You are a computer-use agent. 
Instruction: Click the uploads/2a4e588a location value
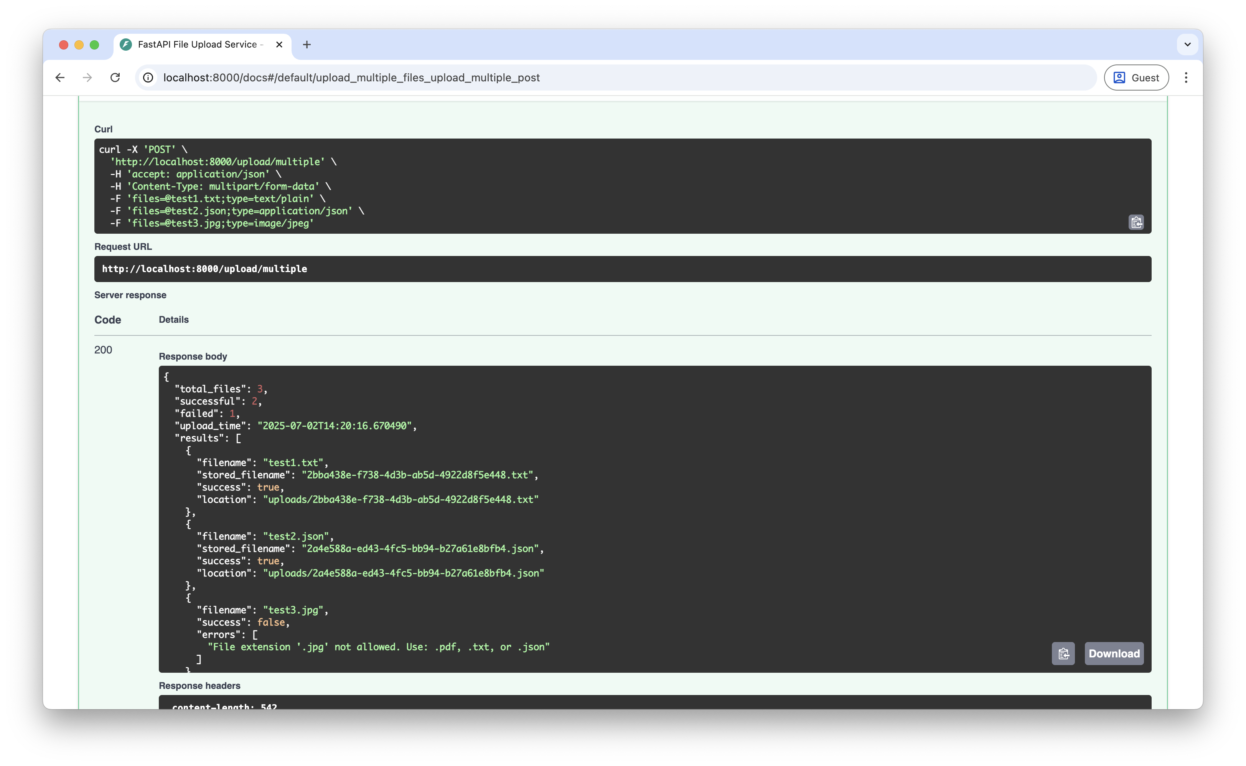[x=403, y=573]
